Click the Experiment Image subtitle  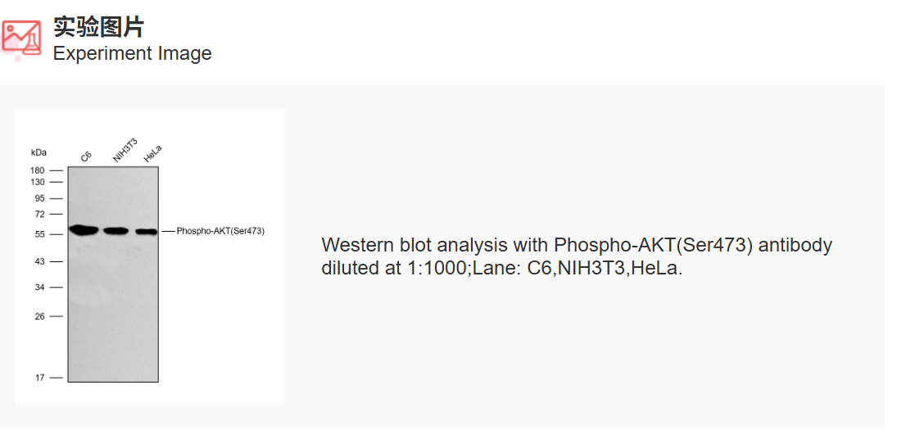[x=132, y=54]
